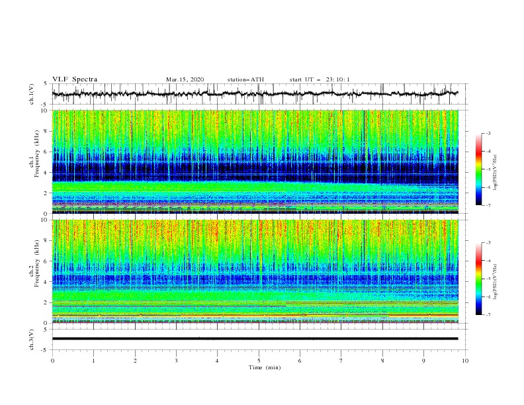Click the time axis tick label "5"

(x=259, y=361)
